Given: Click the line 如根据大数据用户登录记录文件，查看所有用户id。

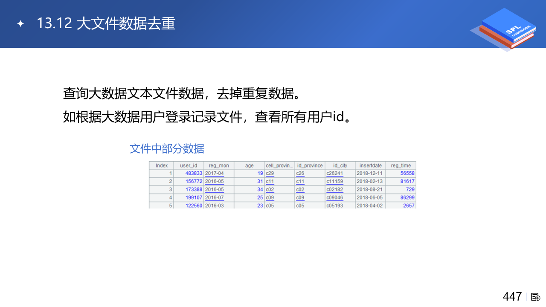Looking at the screenshot, I should tap(207, 116).
